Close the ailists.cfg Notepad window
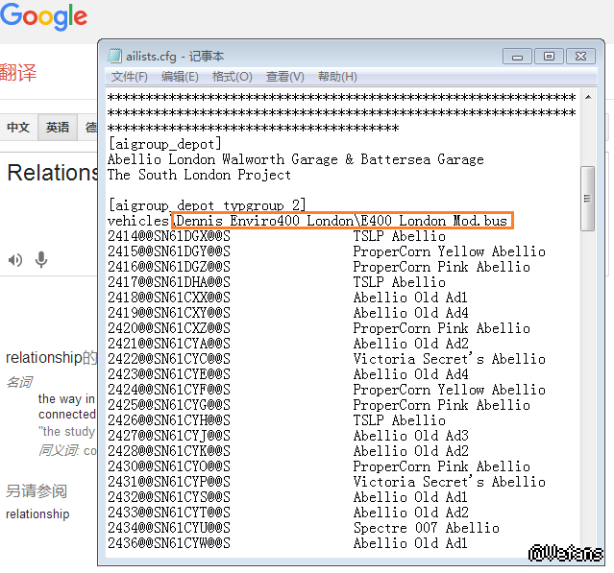 point(580,57)
